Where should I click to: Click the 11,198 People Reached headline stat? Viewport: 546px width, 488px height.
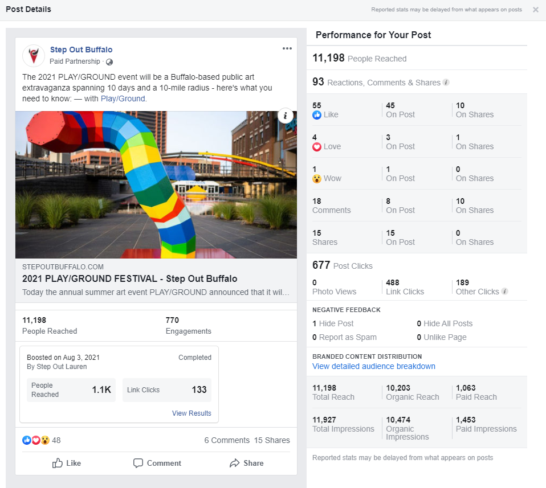pyautogui.click(x=360, y=58)
